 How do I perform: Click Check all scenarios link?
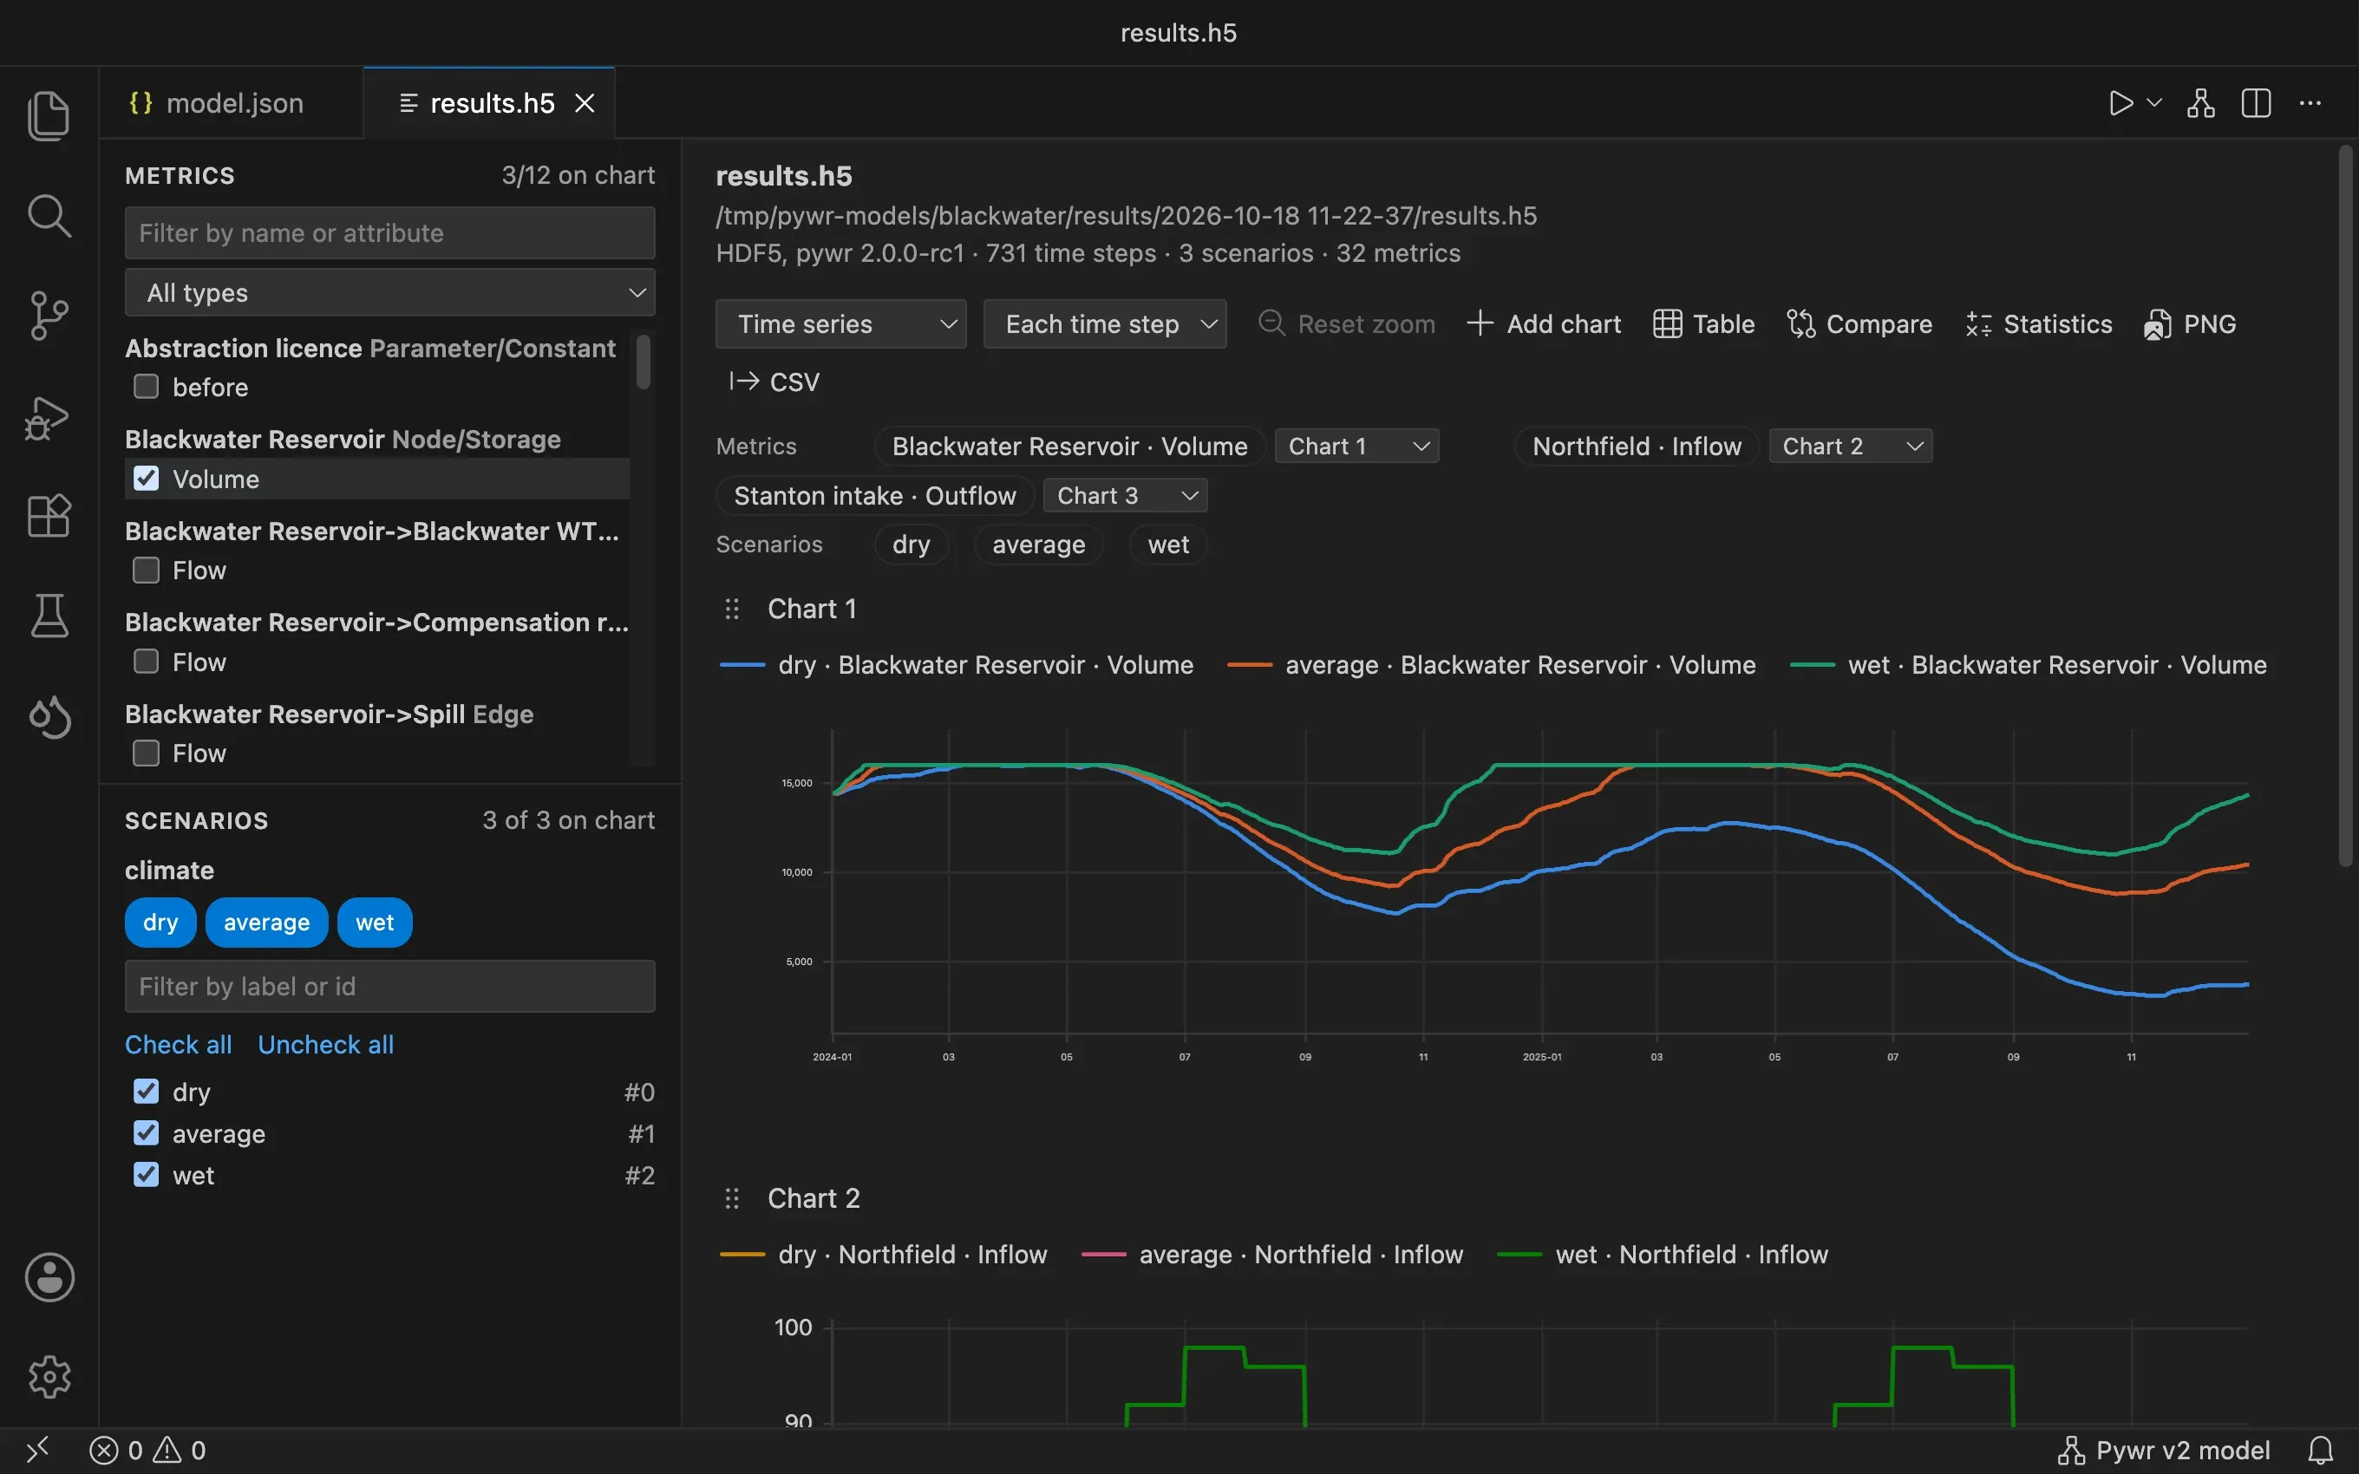pos(179,1045)
